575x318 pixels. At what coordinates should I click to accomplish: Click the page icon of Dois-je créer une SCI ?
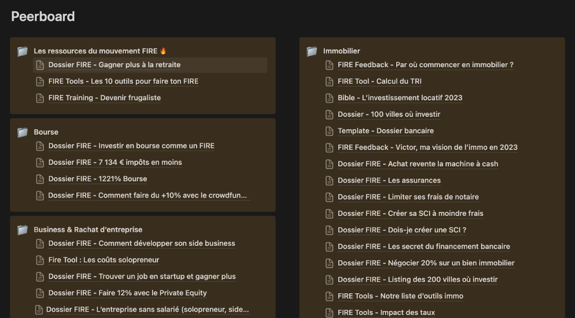coord(330,230)
